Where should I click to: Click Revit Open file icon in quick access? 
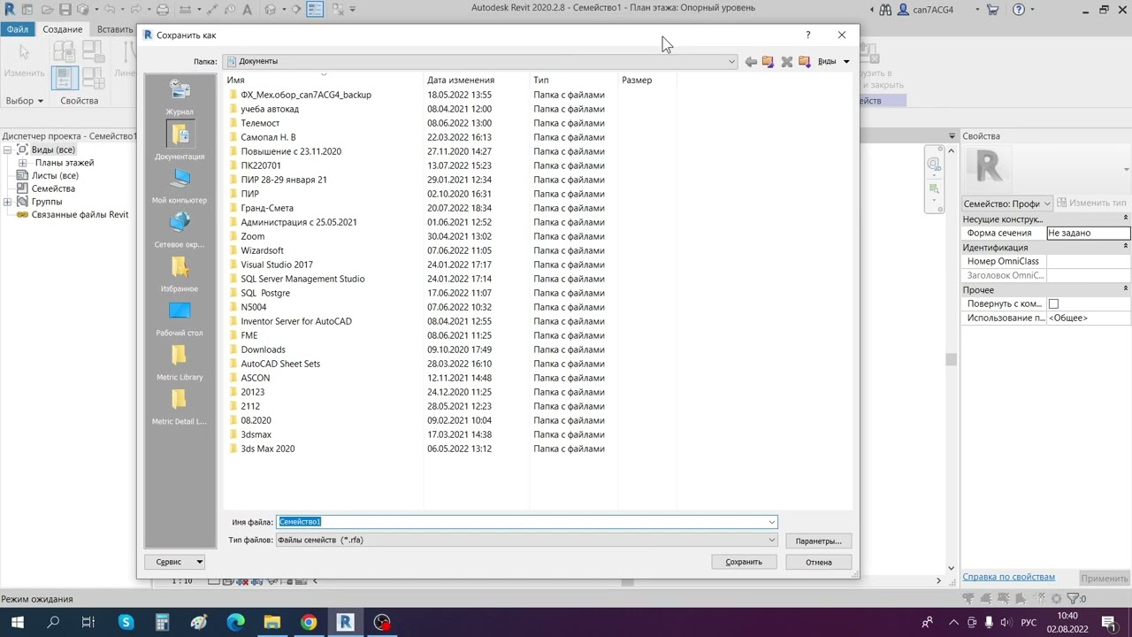pos(47,10)
